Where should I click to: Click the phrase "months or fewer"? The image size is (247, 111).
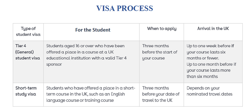coord(203,58)
